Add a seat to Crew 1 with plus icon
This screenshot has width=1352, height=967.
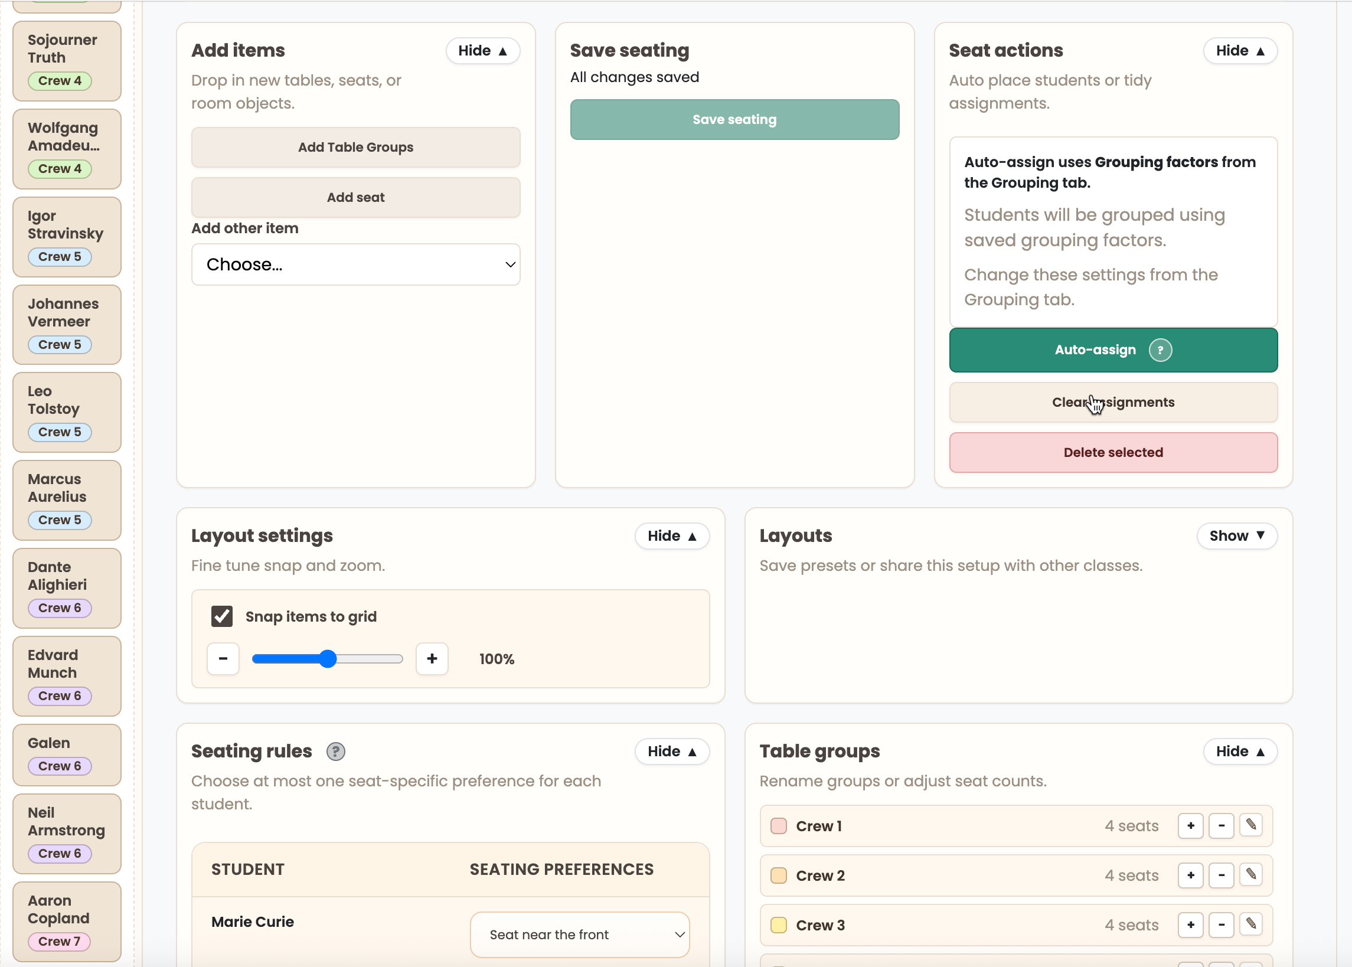[1190, 825]
